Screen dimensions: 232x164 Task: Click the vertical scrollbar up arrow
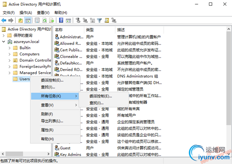pos(229,29)
